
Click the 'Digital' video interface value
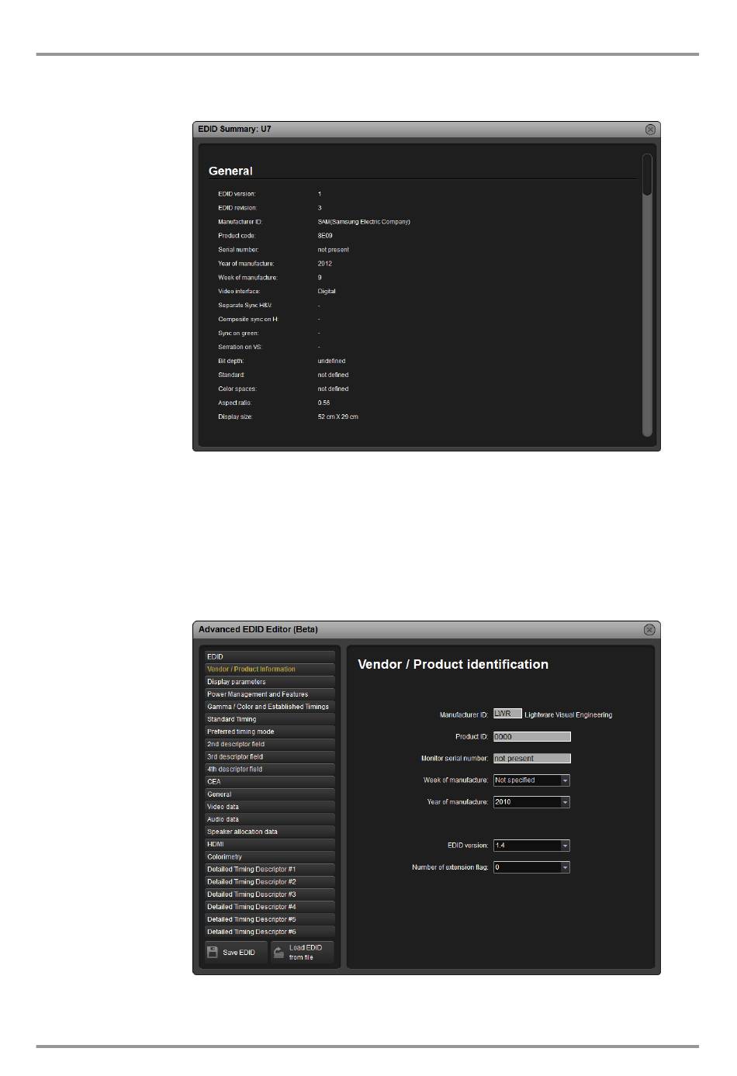point(327,292)
